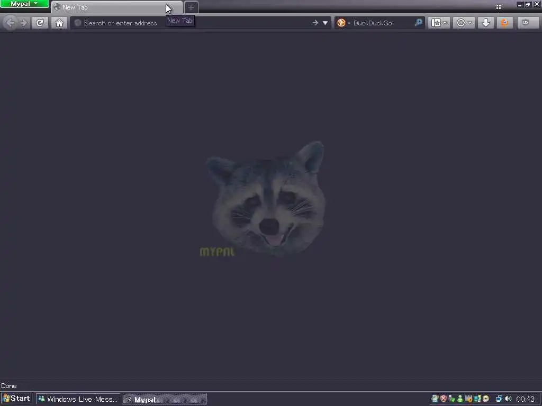
Task: Click the taskbar clock showing 00:43
Action: point(526,399)
